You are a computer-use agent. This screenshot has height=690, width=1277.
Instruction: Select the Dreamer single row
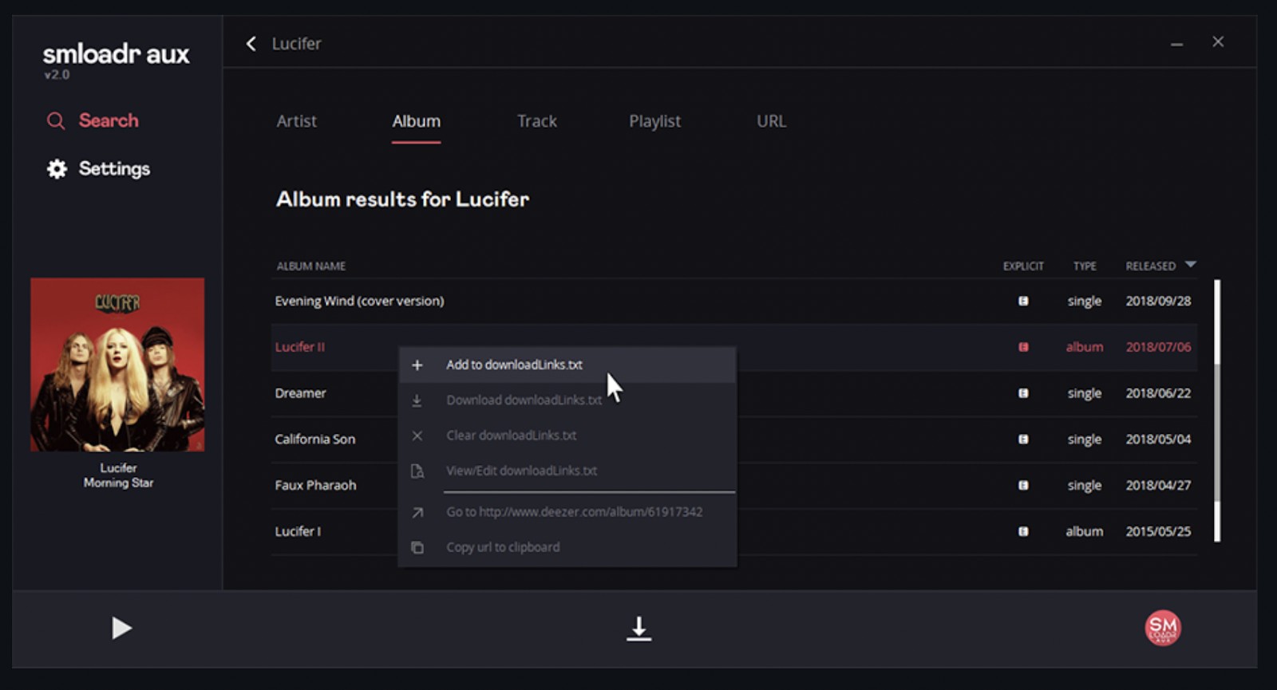pos(734,393)
